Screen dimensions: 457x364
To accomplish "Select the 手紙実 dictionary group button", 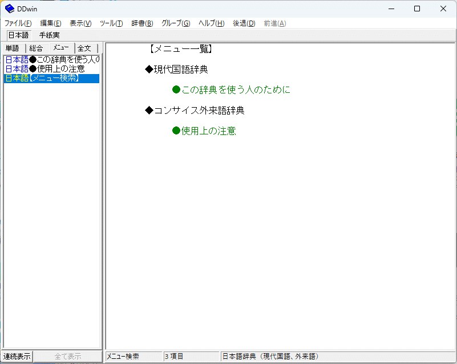I will 50,35.
